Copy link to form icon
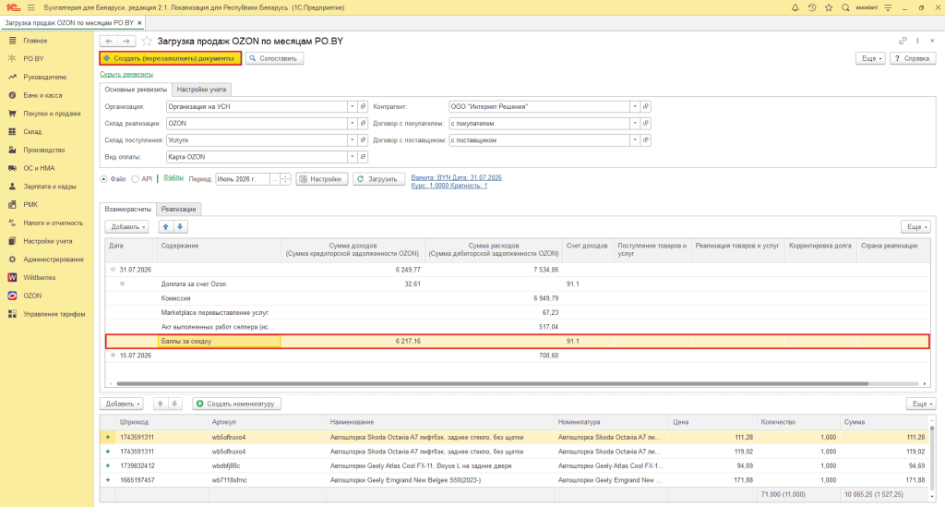This screenshot has width=945, height=507. [x=903, y=41]
